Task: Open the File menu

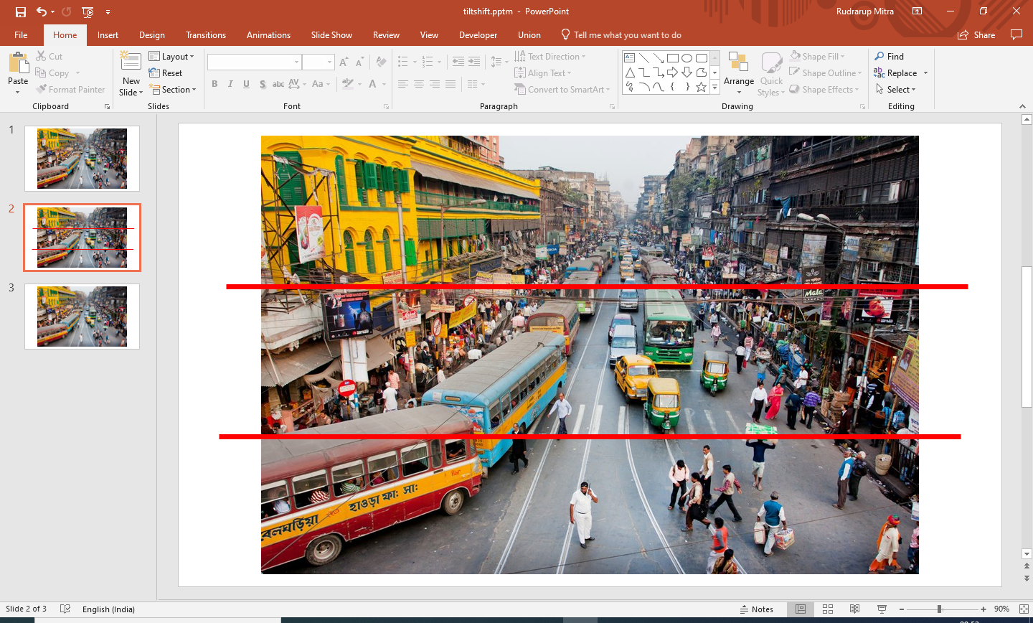Action: 21,34
